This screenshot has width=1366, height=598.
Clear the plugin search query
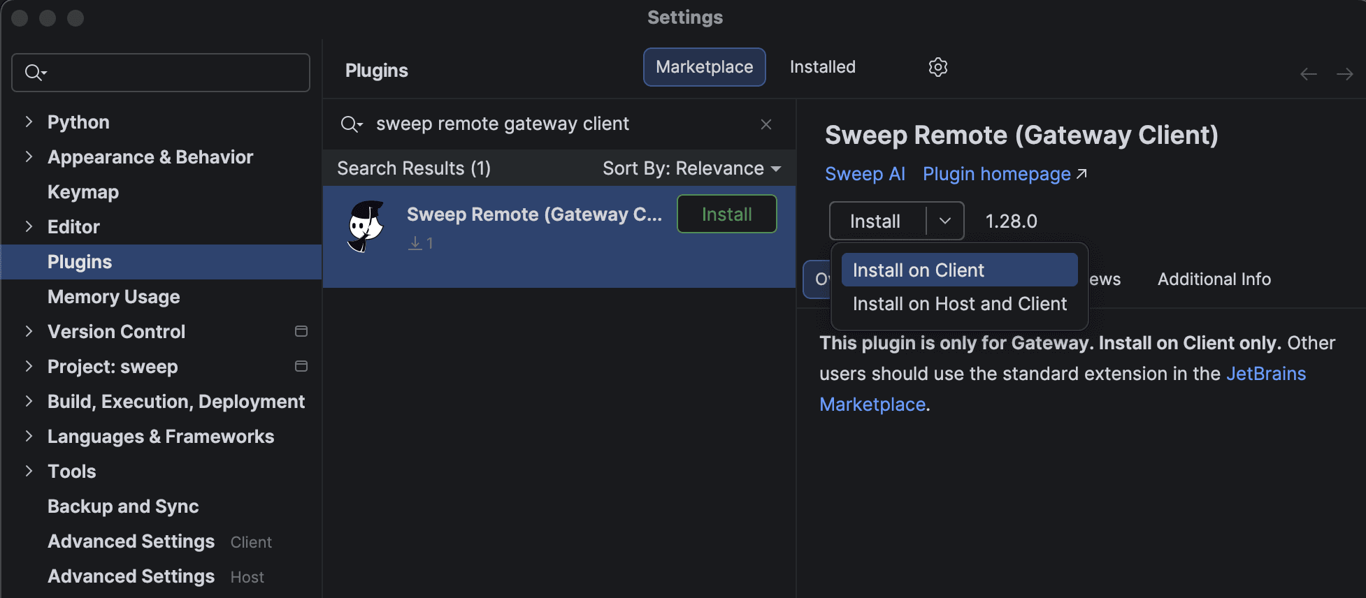pos(766,124)
